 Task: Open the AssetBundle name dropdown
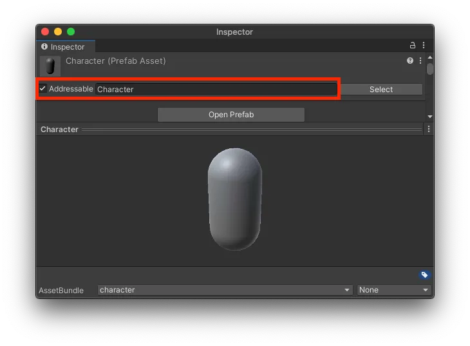coord(225,290)
